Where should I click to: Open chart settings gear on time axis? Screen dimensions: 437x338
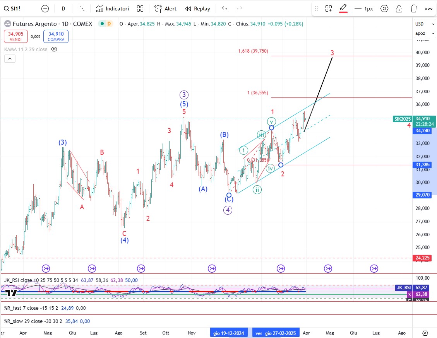pos(425,333)
